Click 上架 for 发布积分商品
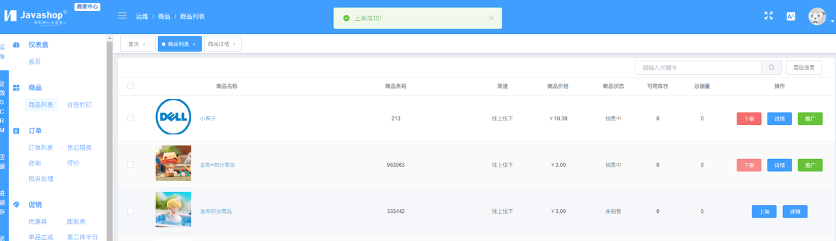This screenshot has height=241, width=836. (764, 212)
